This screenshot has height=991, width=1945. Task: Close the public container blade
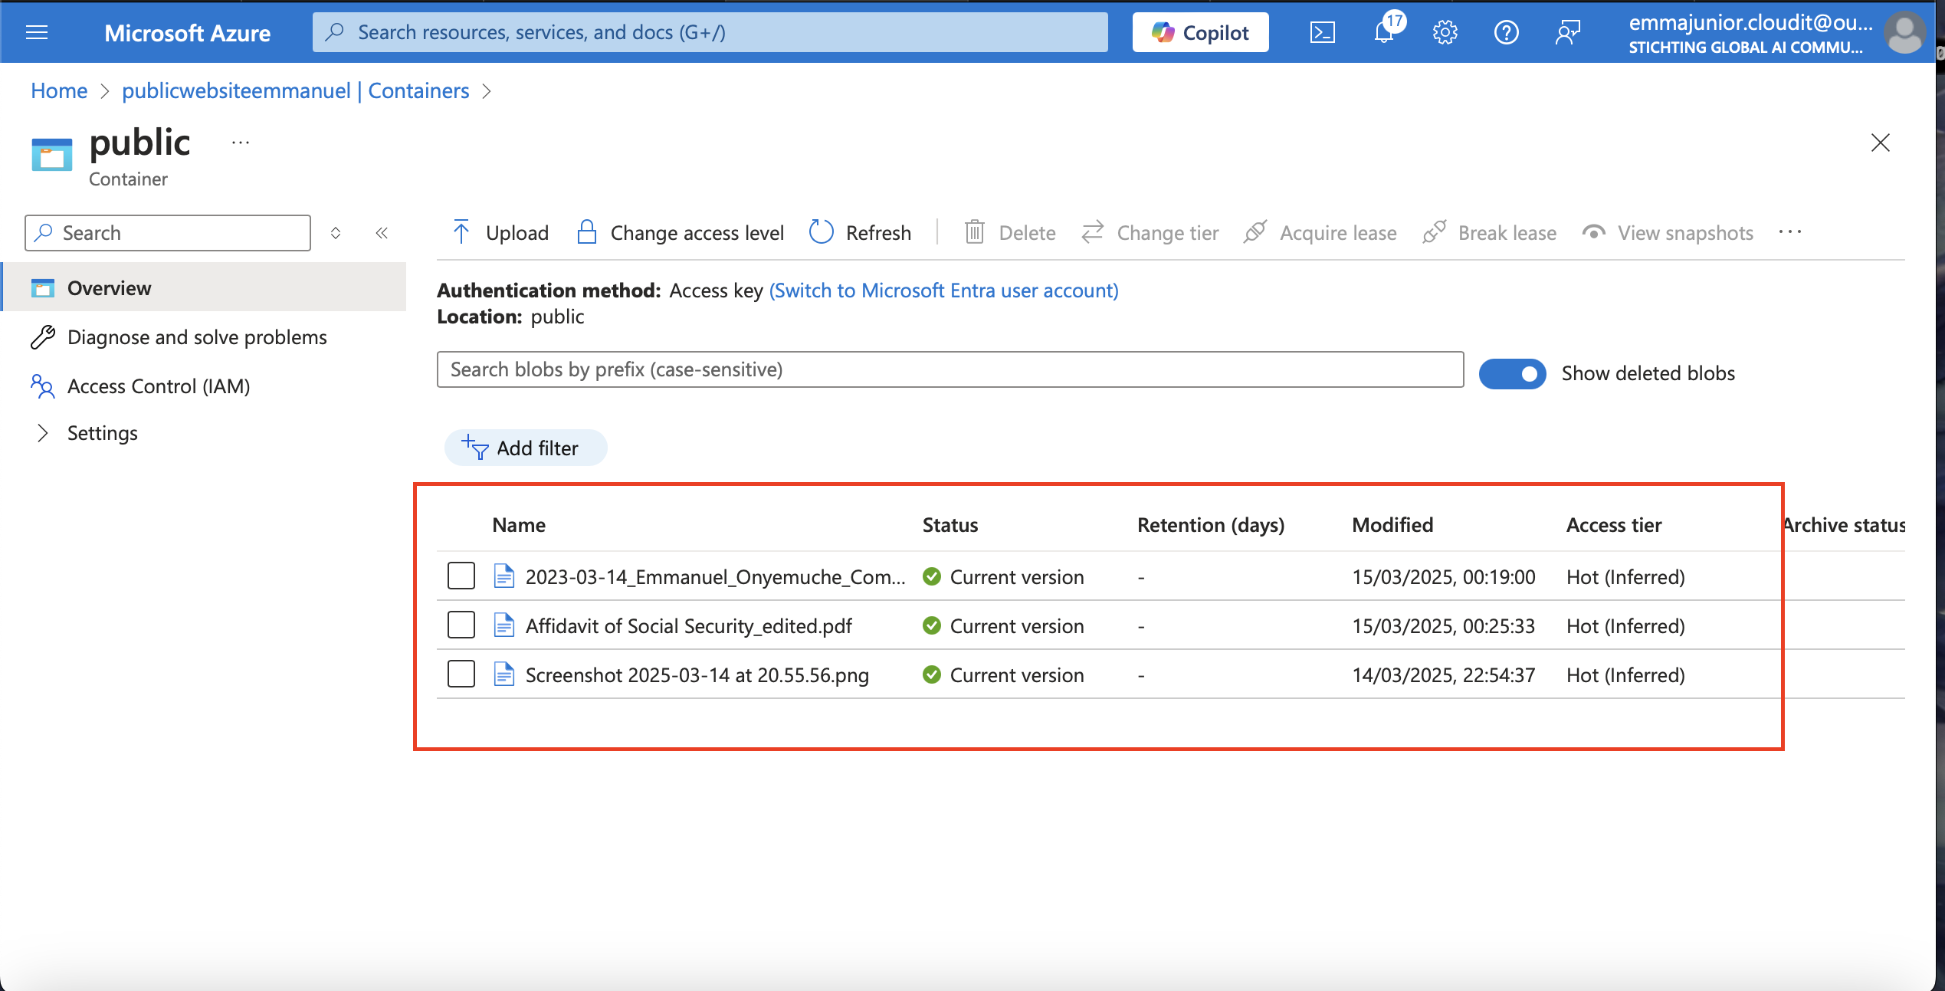pyautogui.click(x=1880, y=143)
